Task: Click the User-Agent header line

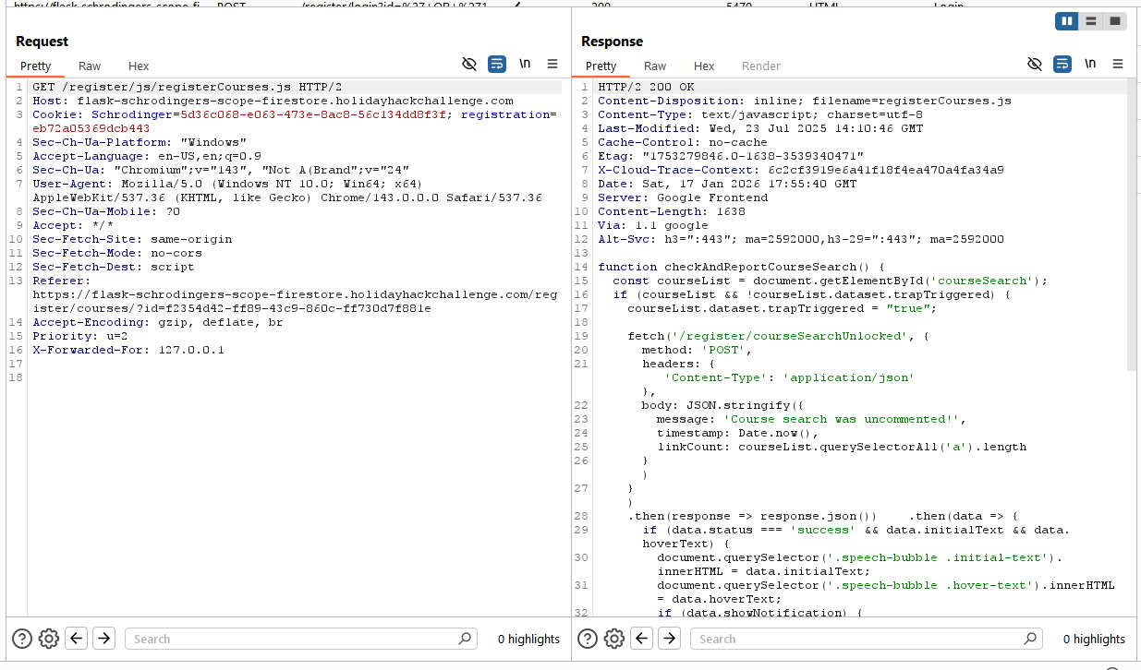Action: point(287,190)
